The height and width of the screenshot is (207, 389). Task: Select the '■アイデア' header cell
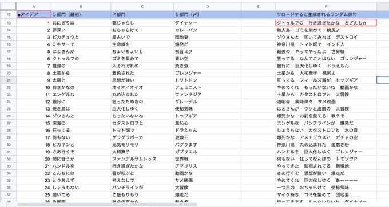tap(34, 14)
